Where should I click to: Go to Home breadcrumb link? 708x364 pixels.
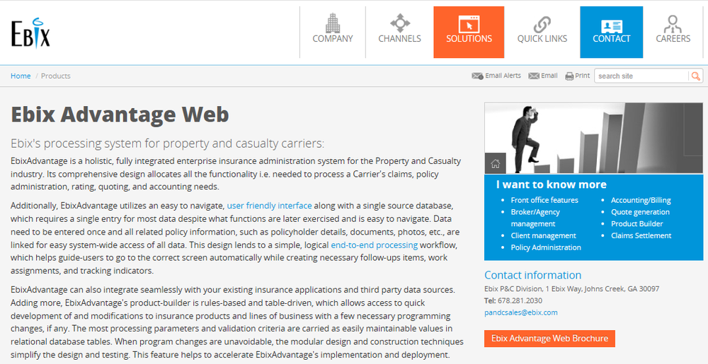tap(21, 76)
